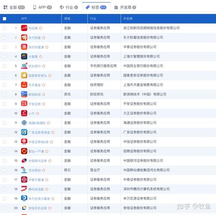Click the 东方财富 app icon
Image resolution: width=216 pixels, height=215 pixels.
pyautogui.click(x=24, y=37)
